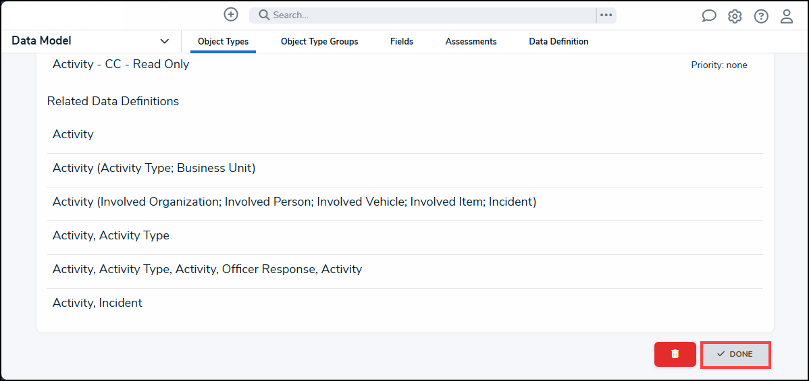Image resolution: width=809 pixels, height=381 pixels.
Task: Open the Activity, Incident data definition
Action: click(x=97, y=303)
